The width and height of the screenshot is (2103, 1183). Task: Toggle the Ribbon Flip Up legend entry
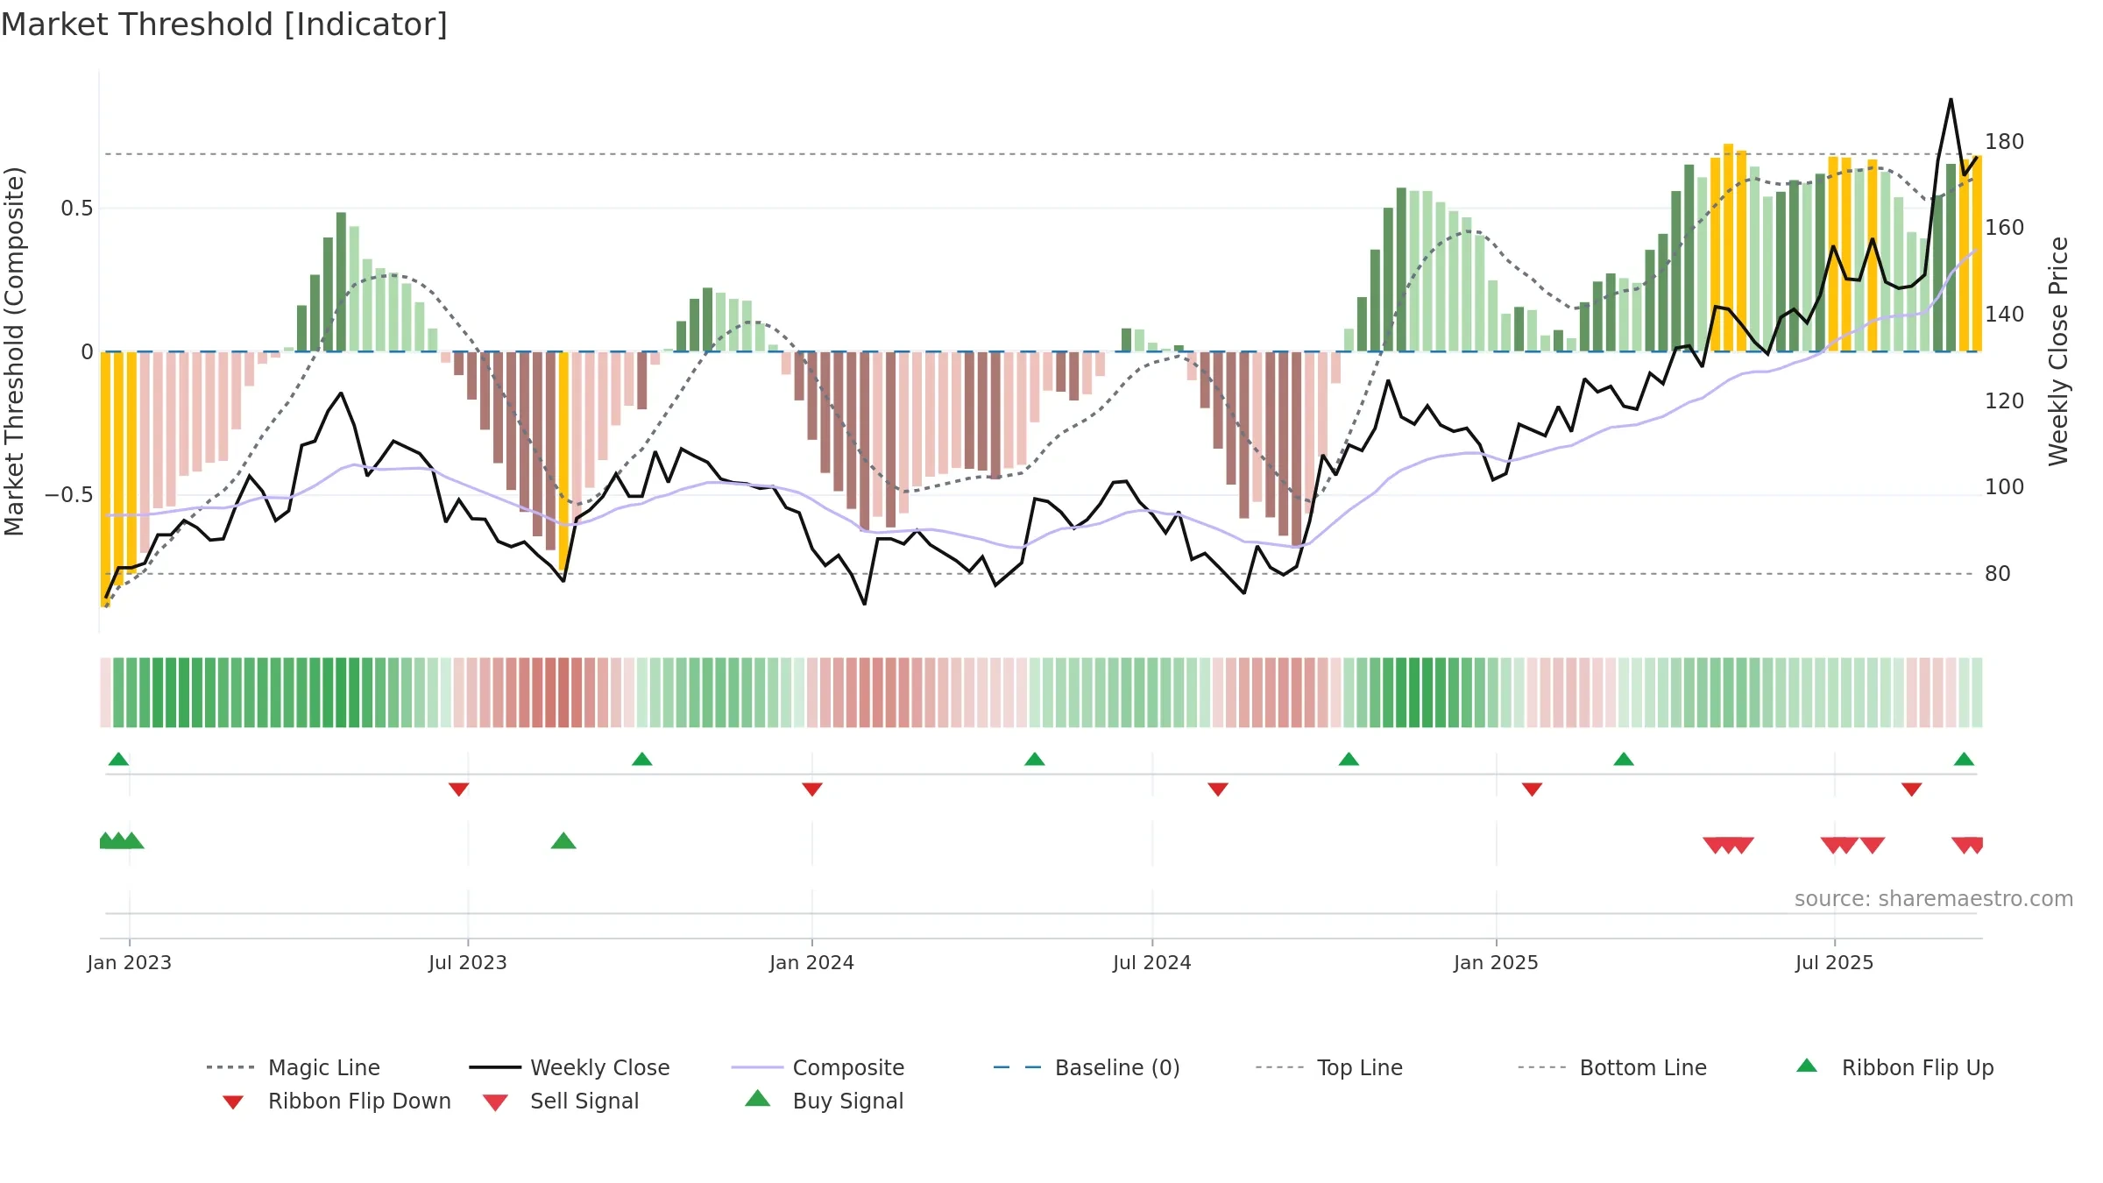1894,1067
